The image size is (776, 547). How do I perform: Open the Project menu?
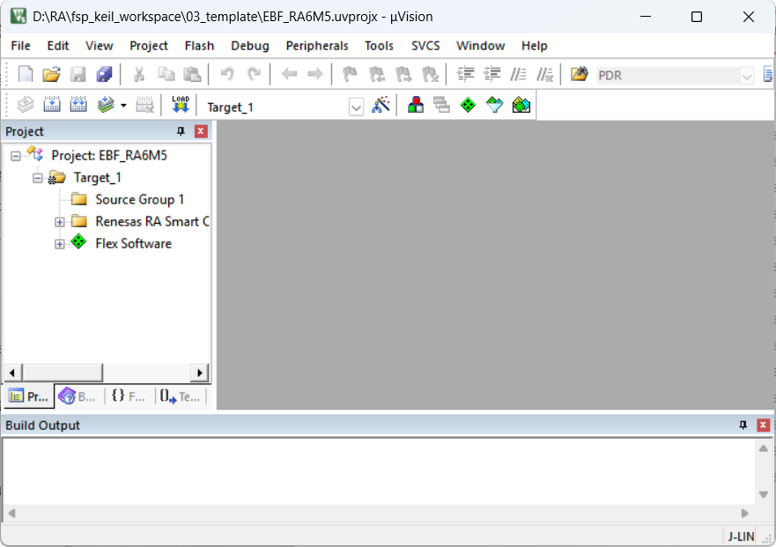(149, 46)
